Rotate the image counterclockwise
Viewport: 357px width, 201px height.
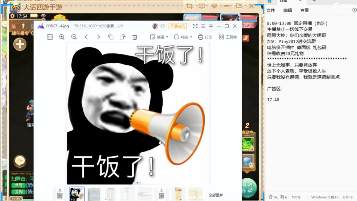pyautogui.click(x=110, y=37)
